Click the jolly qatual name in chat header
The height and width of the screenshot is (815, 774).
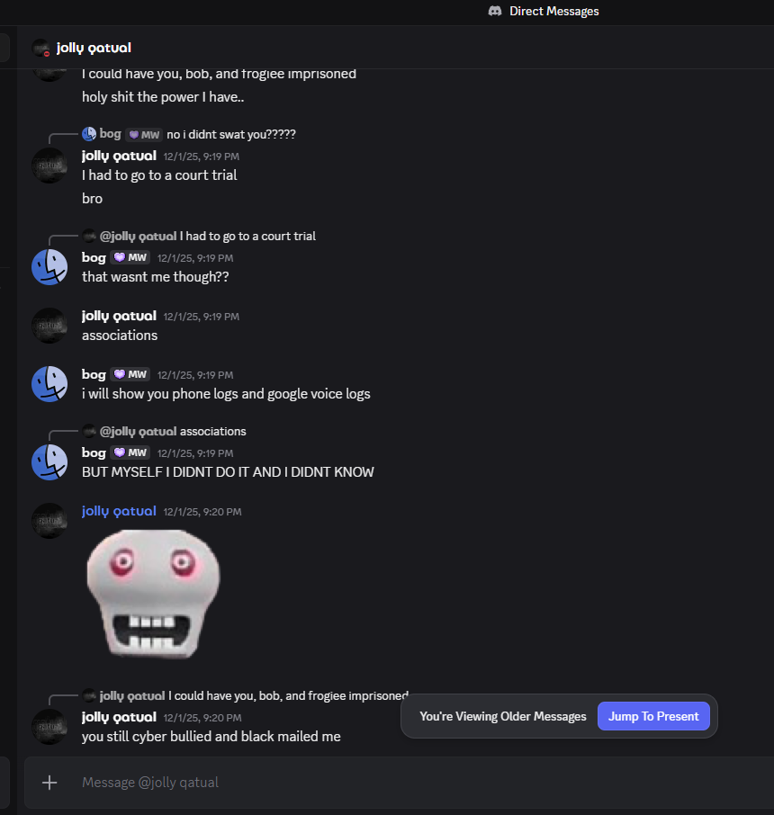(x=94, y=48)
